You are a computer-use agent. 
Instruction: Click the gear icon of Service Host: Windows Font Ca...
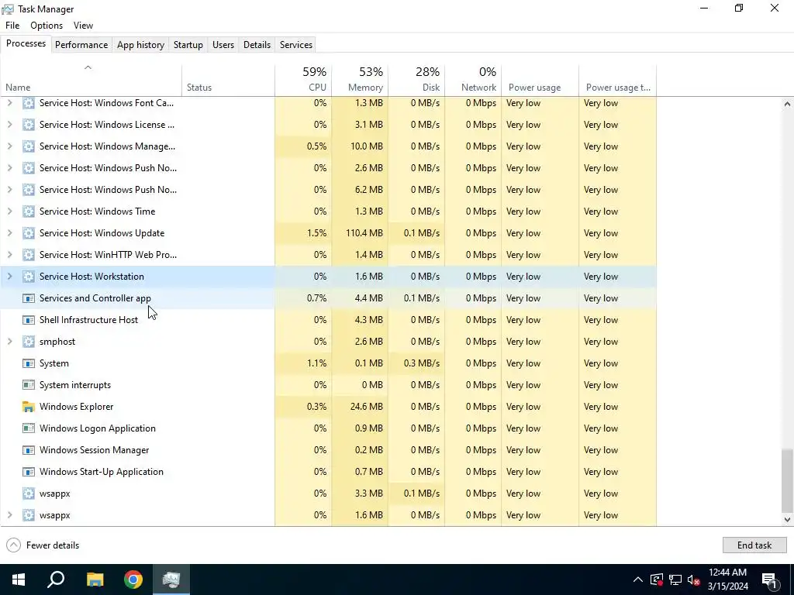point(29,103)
